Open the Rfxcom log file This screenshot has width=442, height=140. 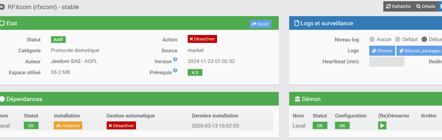382,51
